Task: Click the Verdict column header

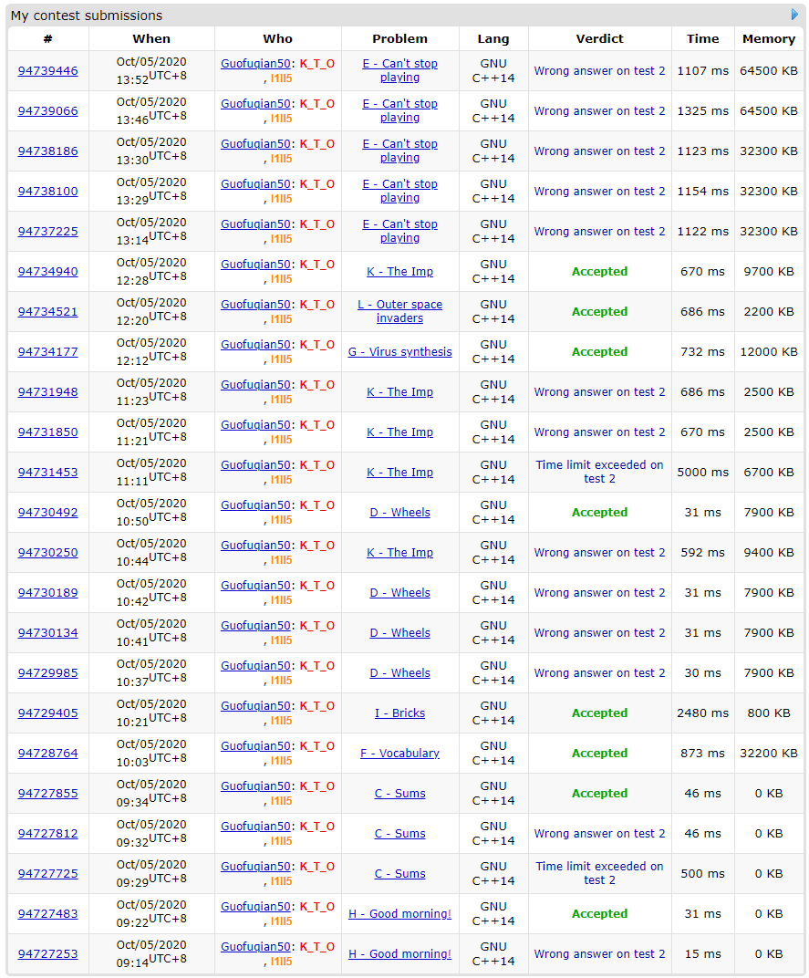Action: 599,38
